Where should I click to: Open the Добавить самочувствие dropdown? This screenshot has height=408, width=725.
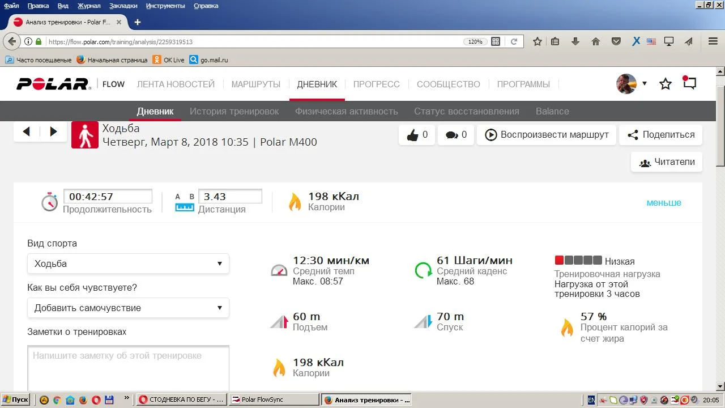tap(128, 308)
